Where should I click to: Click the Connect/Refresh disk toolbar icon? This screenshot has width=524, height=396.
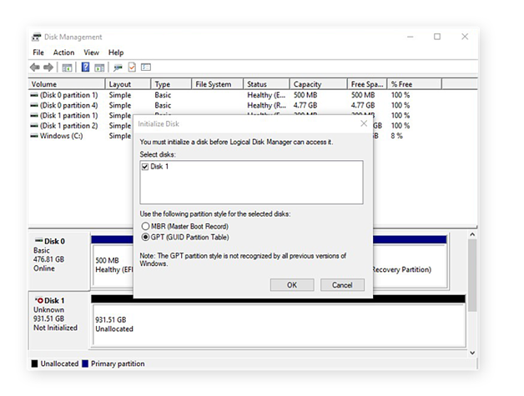(x=118, y=68)
